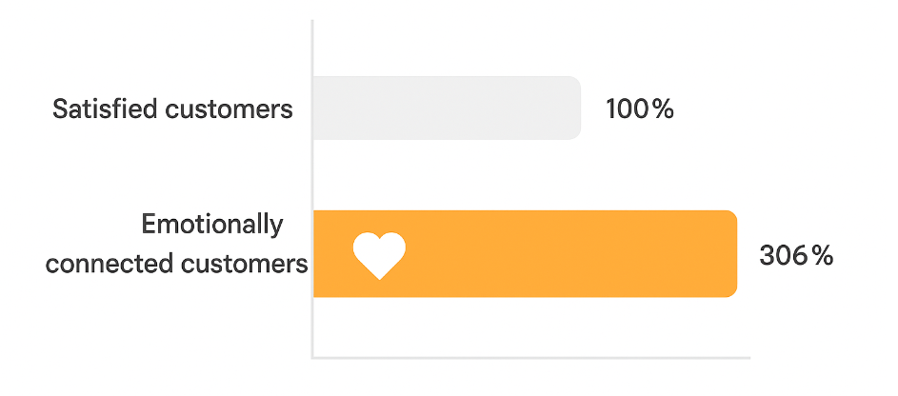This screenshot has height=396, width=898.
Task: Click the rounded end of orange bar
Action: [729, 253]
